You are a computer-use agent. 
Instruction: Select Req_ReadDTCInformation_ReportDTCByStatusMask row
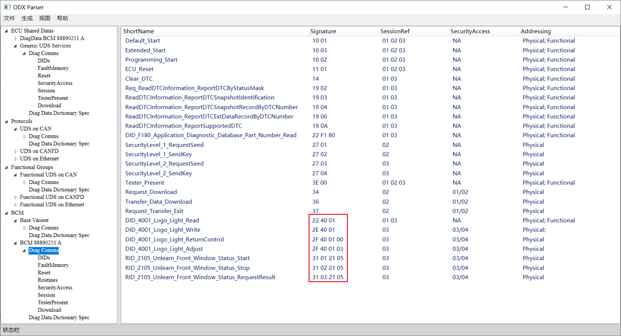tap(195, 88)
